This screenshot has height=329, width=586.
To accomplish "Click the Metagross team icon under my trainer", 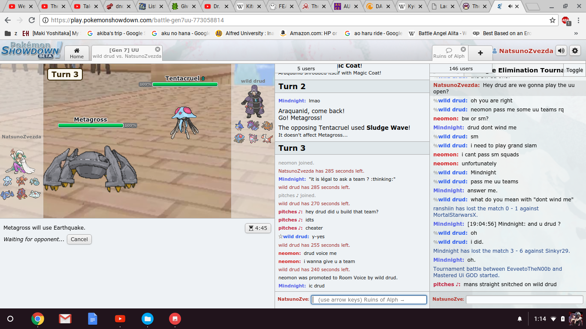I will [x=8, y=194].
